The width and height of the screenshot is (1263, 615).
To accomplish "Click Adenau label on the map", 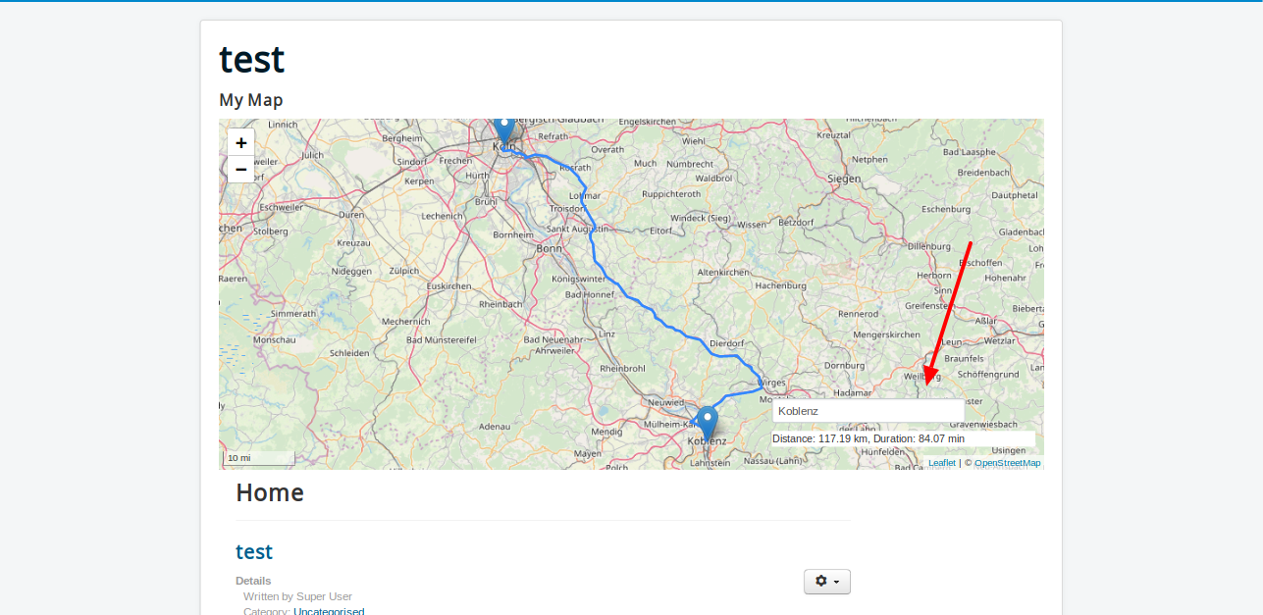I will (x=495, y=427).
